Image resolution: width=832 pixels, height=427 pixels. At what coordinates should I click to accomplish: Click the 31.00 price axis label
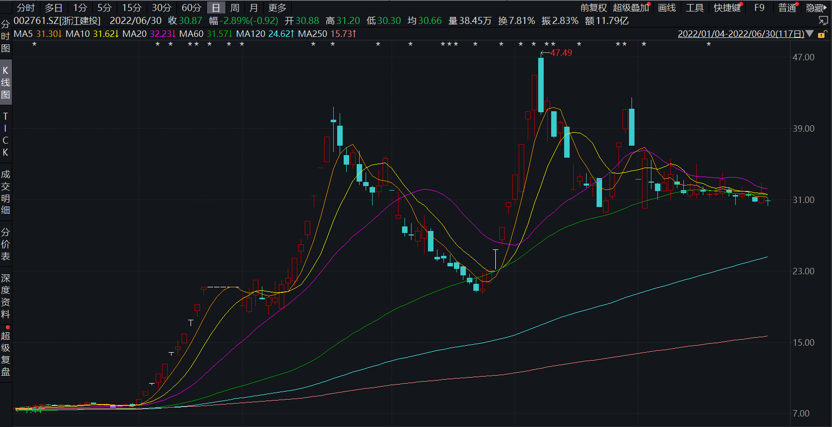pyautogui.click(x=803, y=200)
